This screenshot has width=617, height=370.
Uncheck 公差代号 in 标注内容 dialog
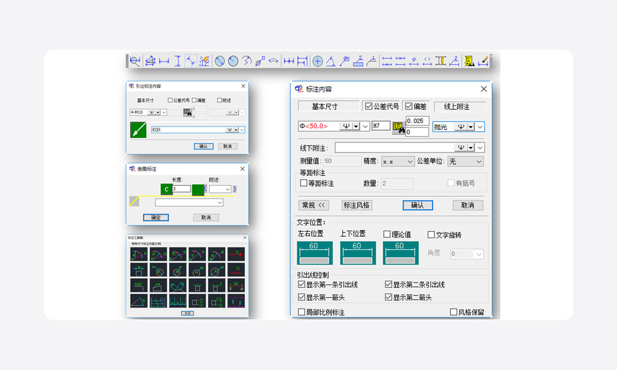pos(369,106)
